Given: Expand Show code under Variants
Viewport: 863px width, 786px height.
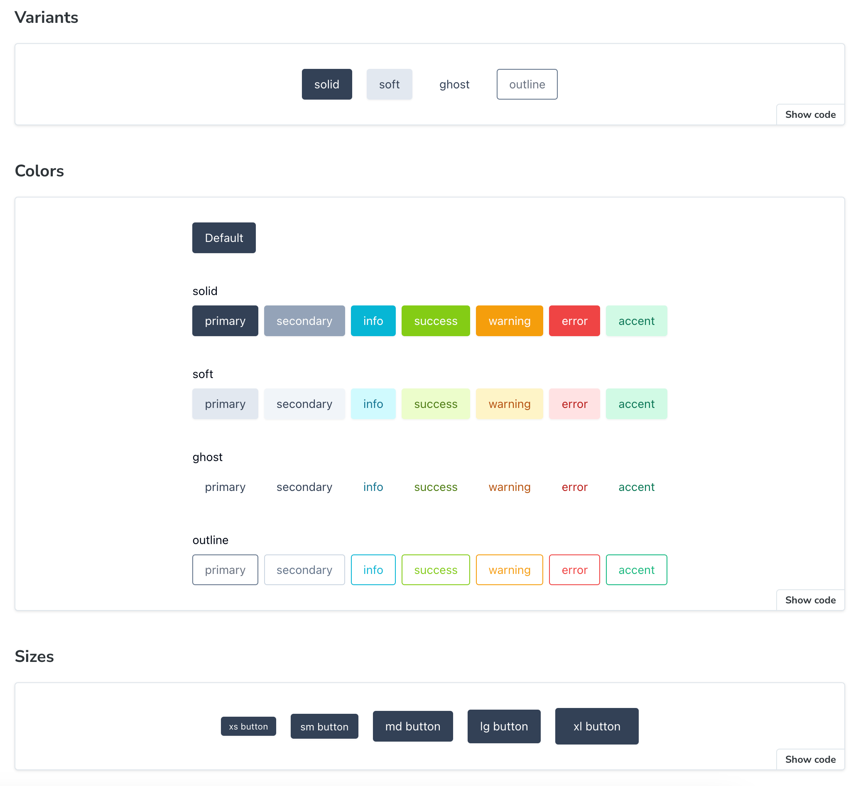Looking at the screenshot, I should click(x=810, y=115).
